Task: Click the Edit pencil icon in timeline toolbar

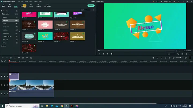Action: [x=19, y=58]
